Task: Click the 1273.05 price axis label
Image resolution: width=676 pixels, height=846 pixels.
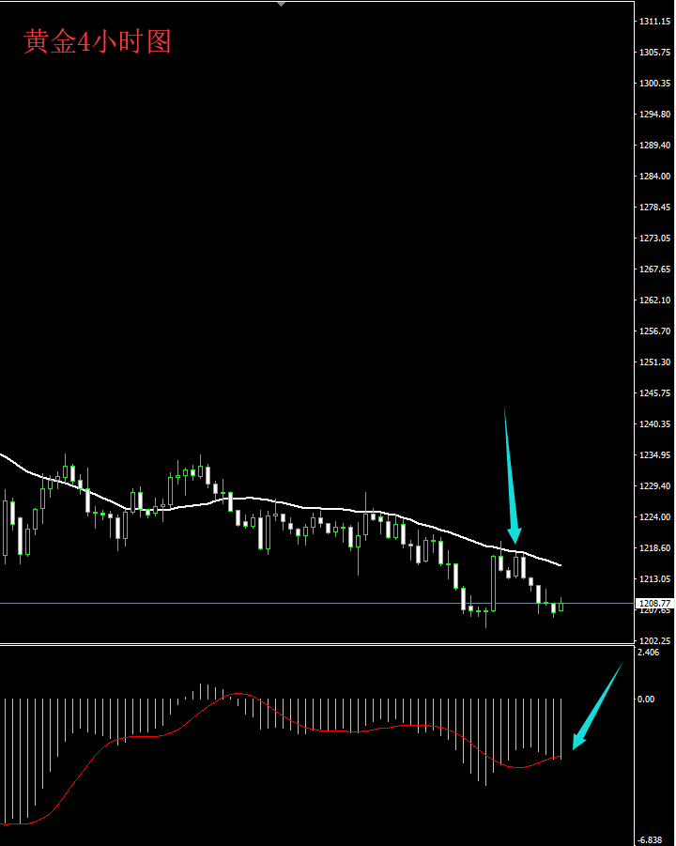Action: 654,238
